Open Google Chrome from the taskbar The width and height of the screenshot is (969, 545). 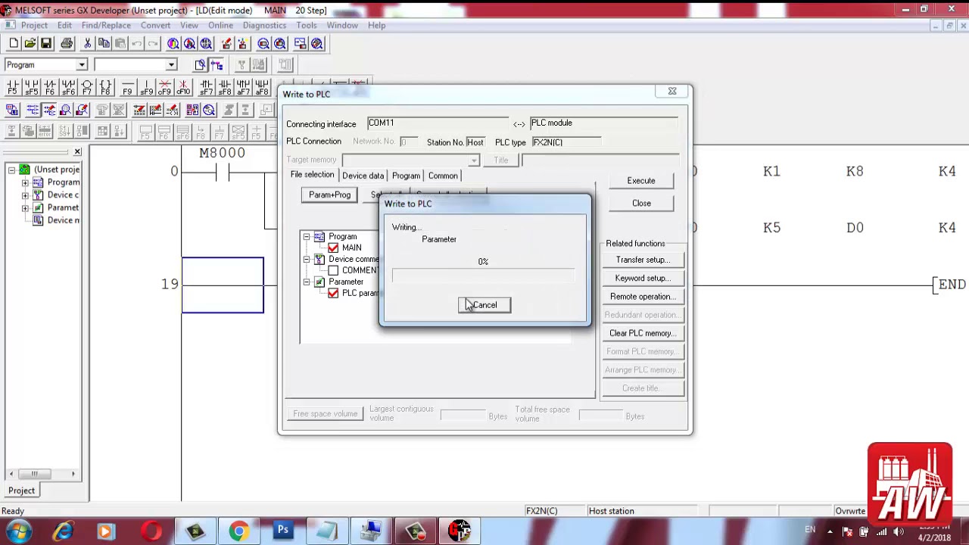(x=238, y=531)
